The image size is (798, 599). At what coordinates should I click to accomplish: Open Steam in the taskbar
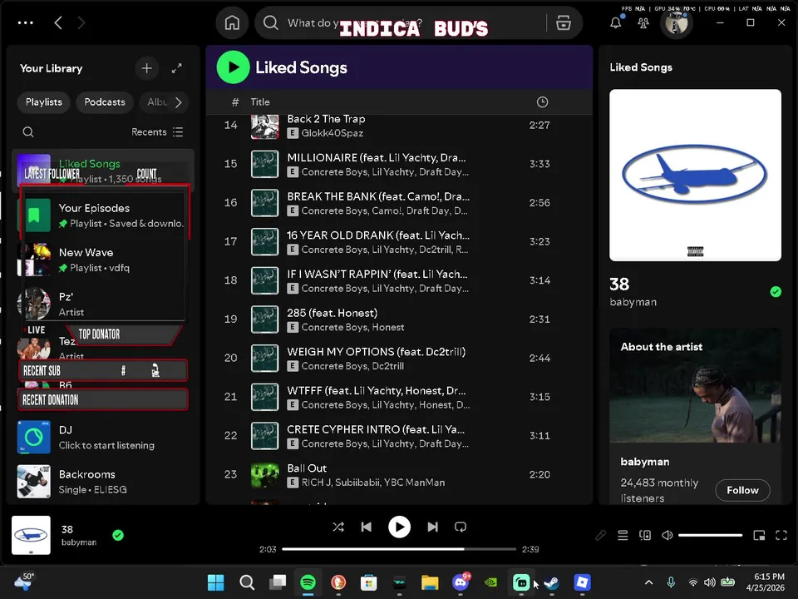pos(552,582)
